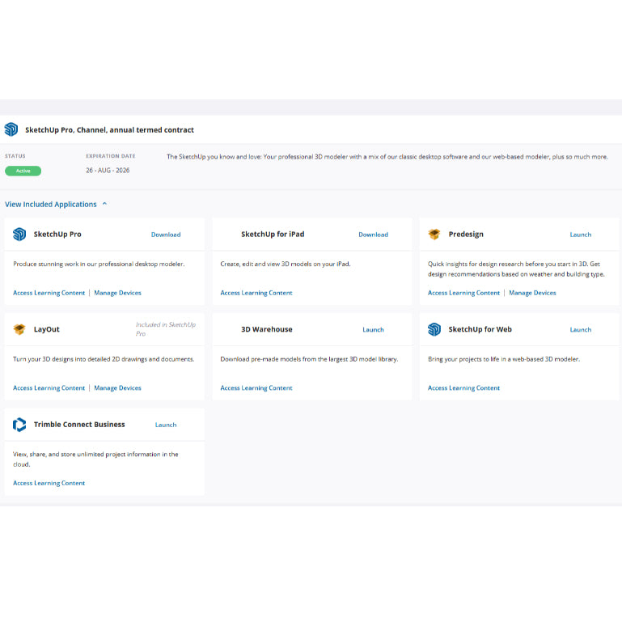622x622 pixels.
Task: Launch SketchUp for Web
Action: point(580,330)
